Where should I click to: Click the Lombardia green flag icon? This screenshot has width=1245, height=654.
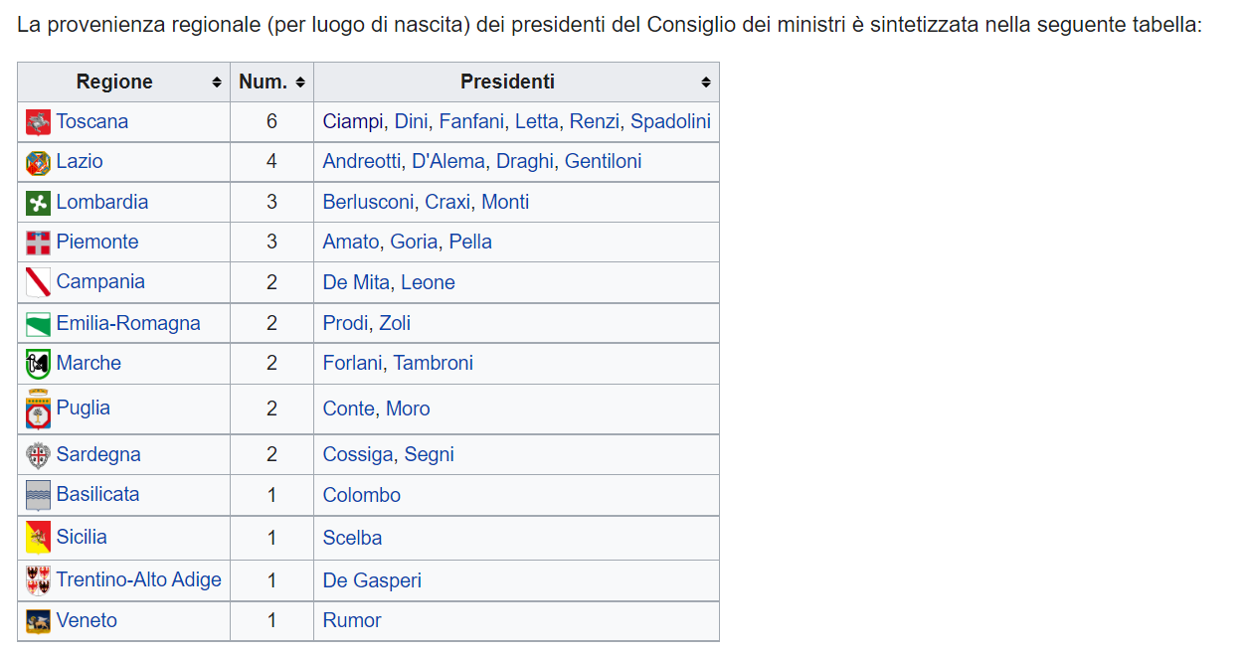[38, 203]
